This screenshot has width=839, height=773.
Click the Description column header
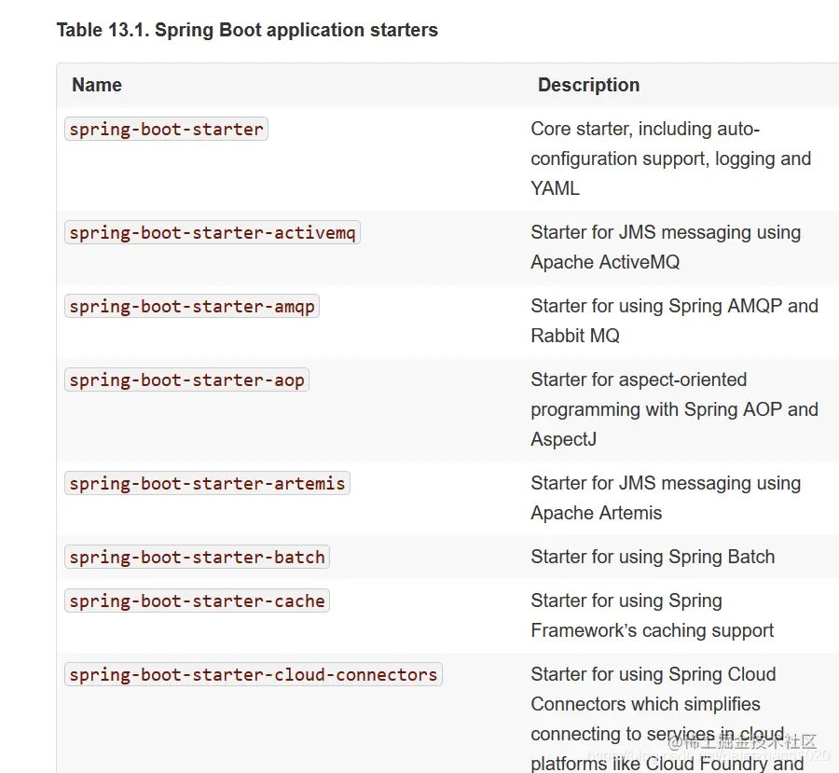coord(588,85)
